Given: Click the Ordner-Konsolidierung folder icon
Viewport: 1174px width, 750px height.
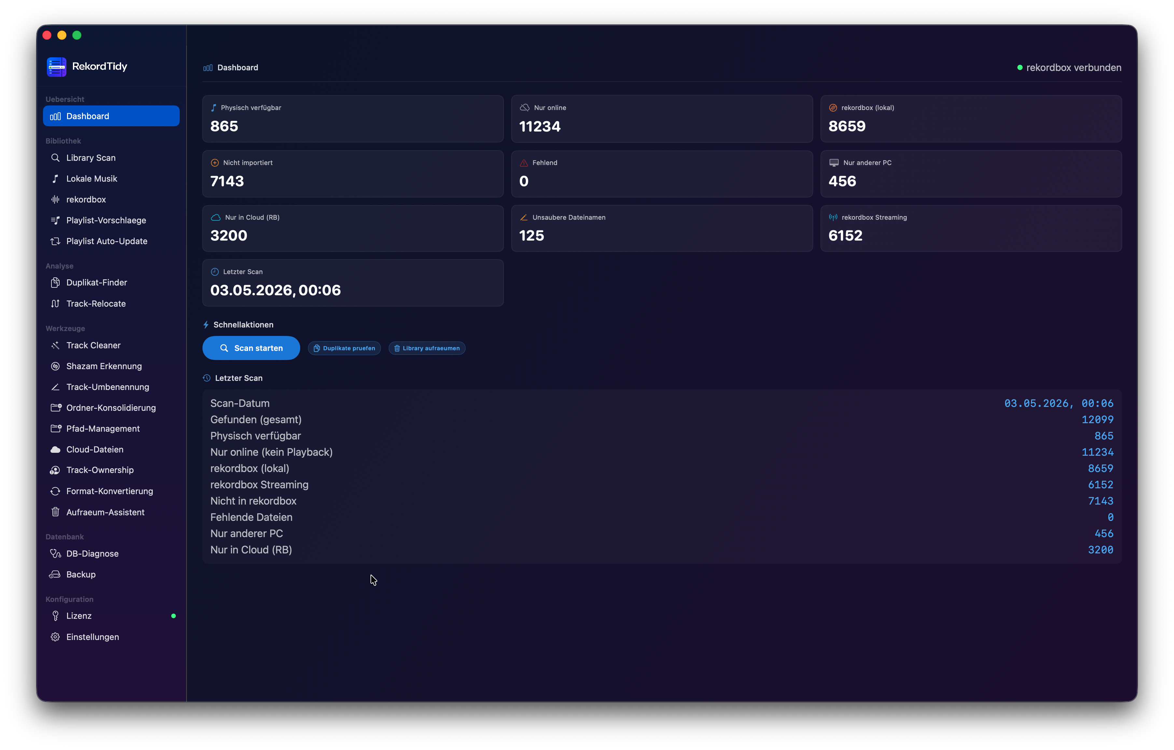Looking at the screenshot, I should (x=56, y=408).
